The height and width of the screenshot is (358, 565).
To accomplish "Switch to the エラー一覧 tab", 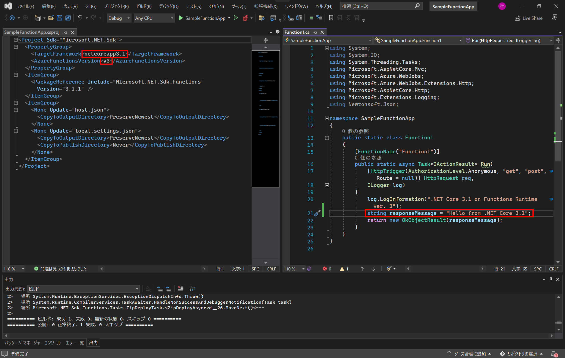I will click(x=75, y=343).
